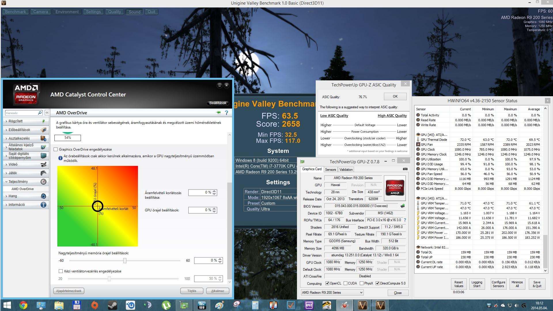Collapse the Catalyst sidebar with double-arrow button
This screenshot has width=553, height=311.
click(x=47, y=113)
